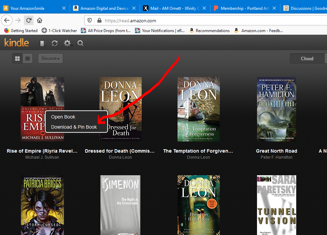Switch to grid view layout
327x235 pixels.
[x=17, y=59]
